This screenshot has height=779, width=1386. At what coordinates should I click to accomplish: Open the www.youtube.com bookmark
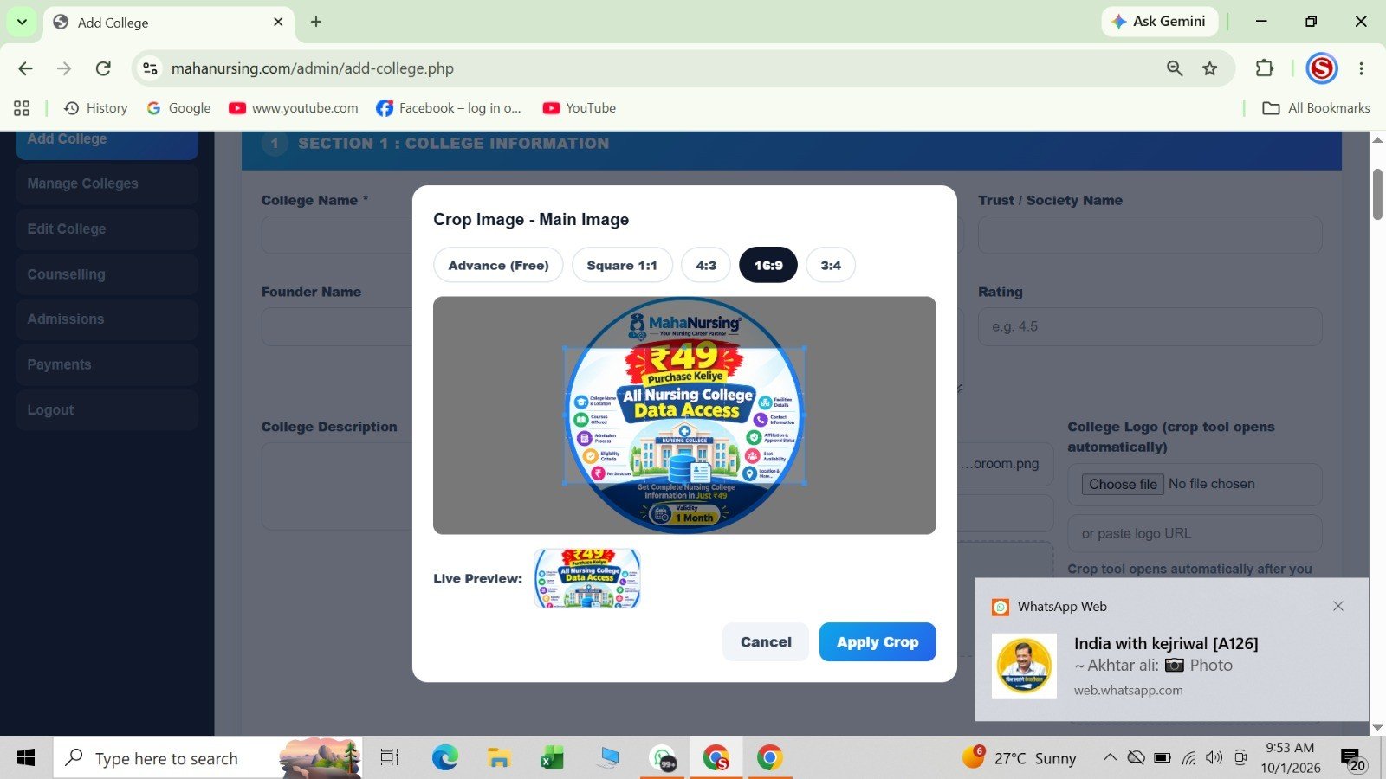[294, 108]
